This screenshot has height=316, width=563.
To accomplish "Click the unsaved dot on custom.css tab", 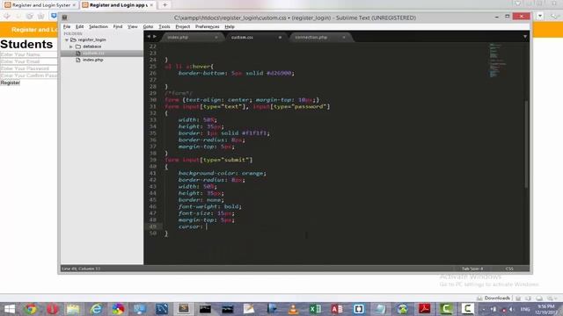I will tap(280, 37).
